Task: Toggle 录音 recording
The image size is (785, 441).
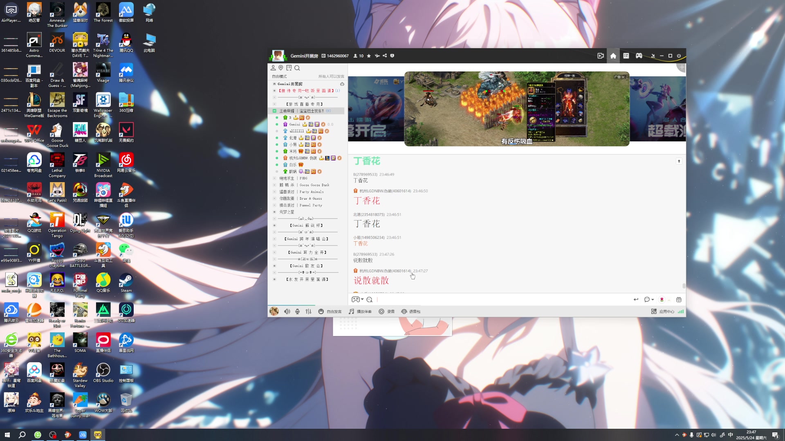Action: 386,312
